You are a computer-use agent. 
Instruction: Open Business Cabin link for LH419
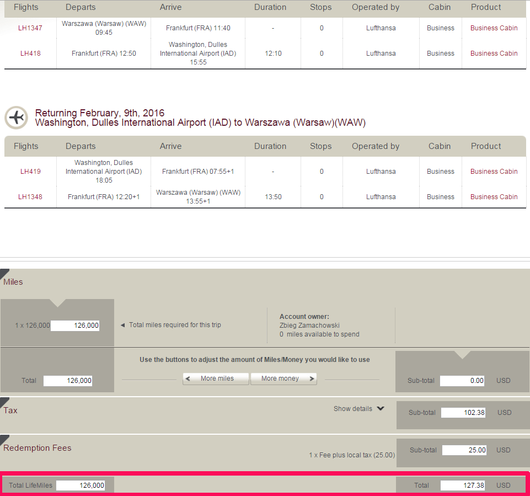[x=494, y=172]
